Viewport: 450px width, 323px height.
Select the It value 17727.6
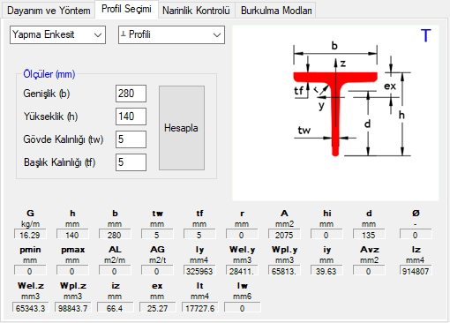200,308
